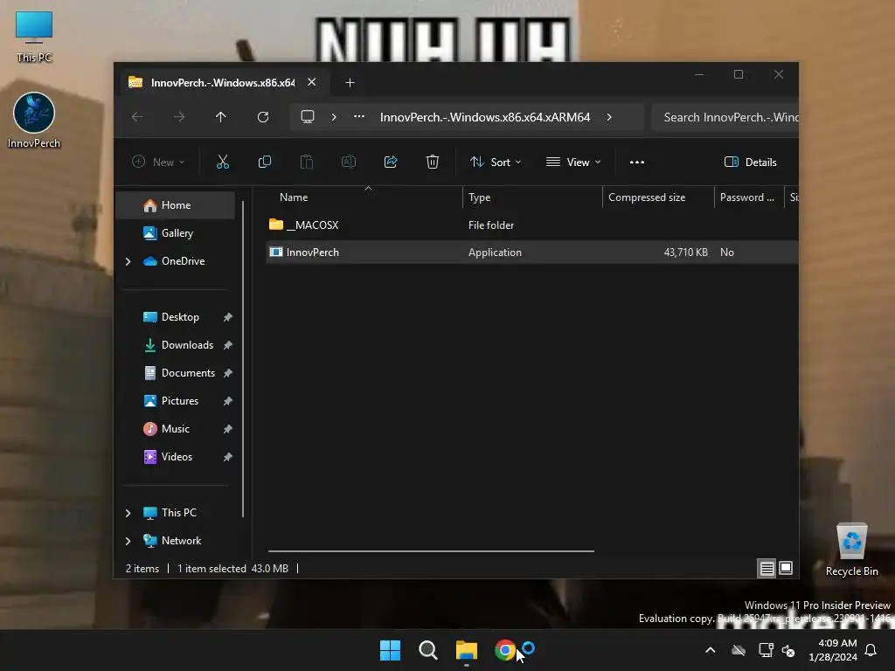The width and height of the screenshot is (895, 671).
Task: Switch to details list view icon in status bar
Action: click(767, 568)
